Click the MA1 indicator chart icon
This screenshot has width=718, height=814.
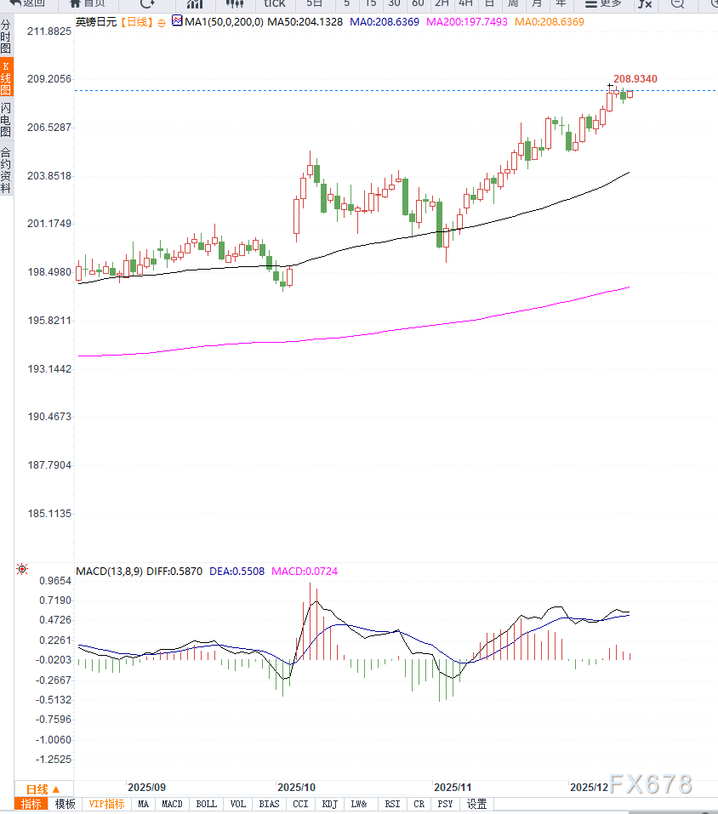tap(177, 20)
